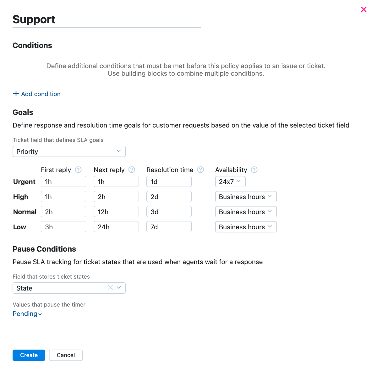The height and width of the screenshot is (370, 372).
Task: View the Resolution time help icon
Action: [x=200, y=170]
